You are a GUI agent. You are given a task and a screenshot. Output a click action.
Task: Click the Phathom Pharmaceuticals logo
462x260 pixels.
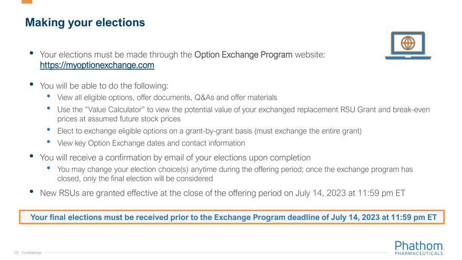tap(418, 248)
